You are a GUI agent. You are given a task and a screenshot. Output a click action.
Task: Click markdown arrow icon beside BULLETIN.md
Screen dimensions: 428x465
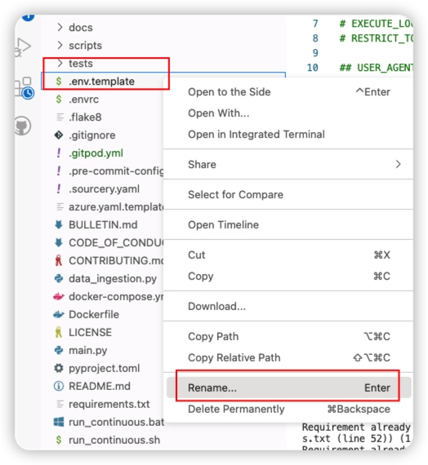[x=59, y=225]
